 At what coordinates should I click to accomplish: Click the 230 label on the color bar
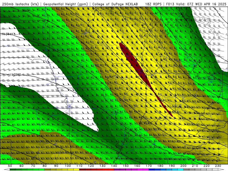point(218,166)
